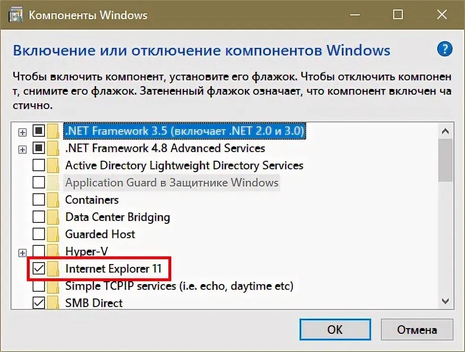Click the Data Center Bridging folder icon
465x352 pixels.
coord(54,217)
